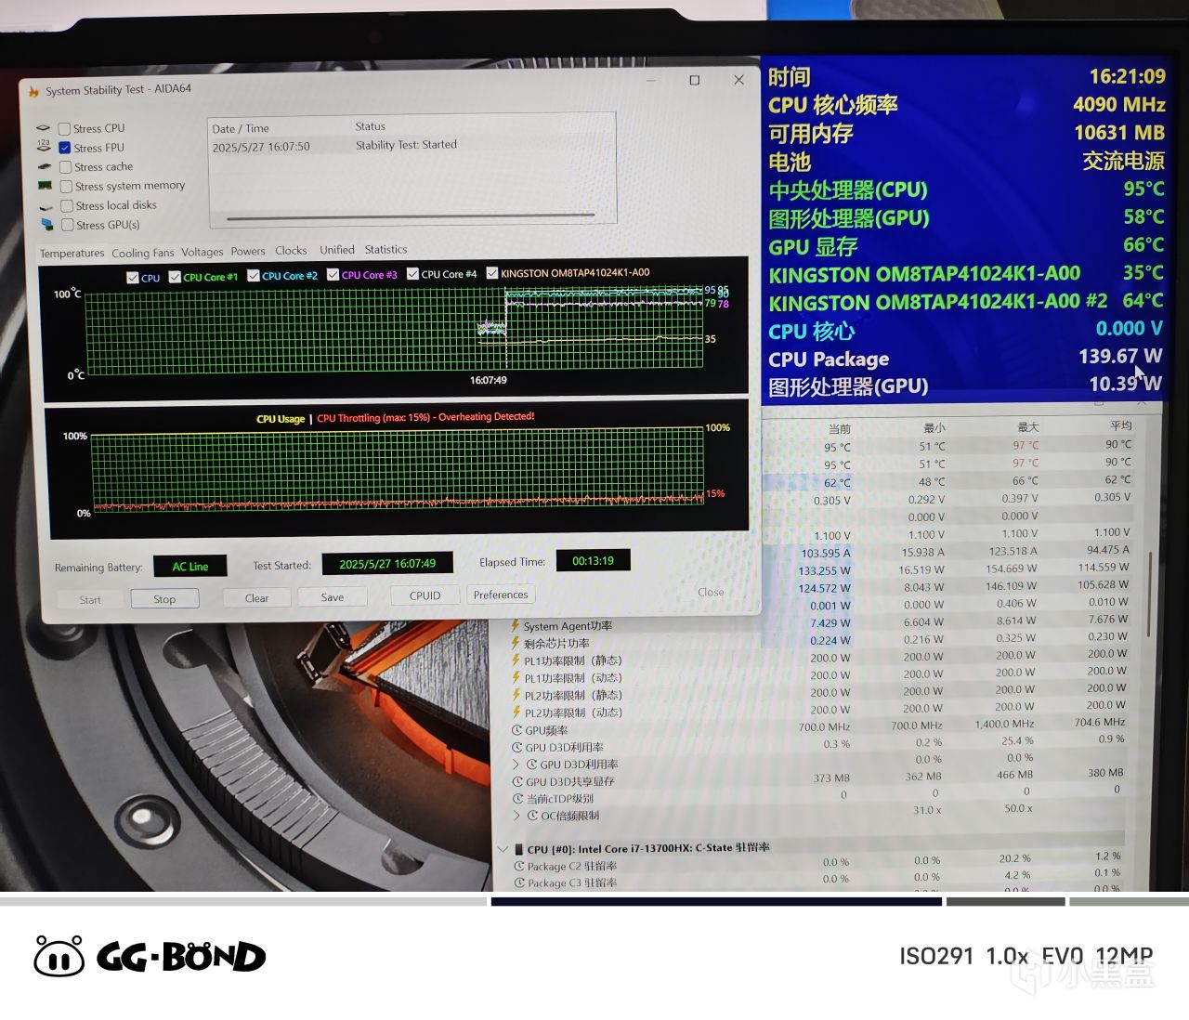Expand the OC倍频限制 row

coord(517,816)
